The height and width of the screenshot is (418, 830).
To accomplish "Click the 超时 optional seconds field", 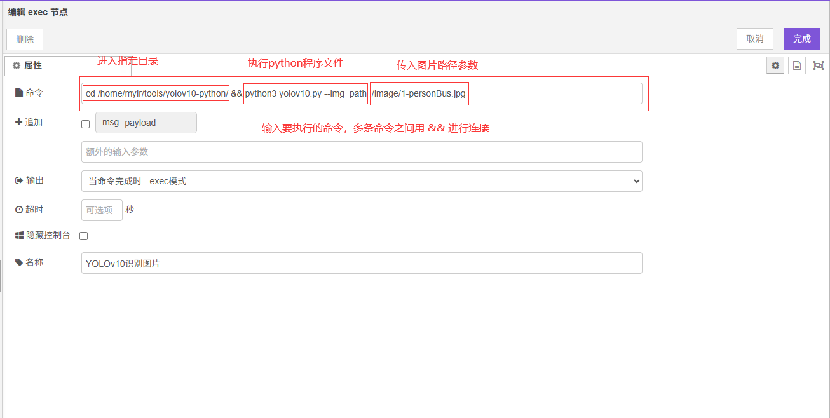I will click(102, 210).
